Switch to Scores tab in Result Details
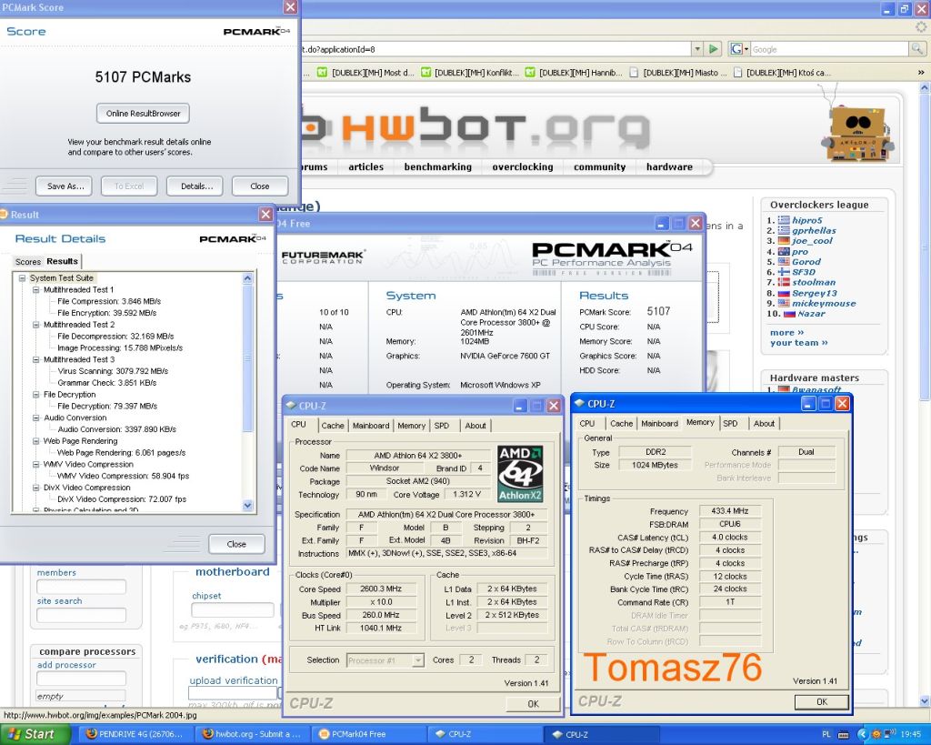 click(x=28, y=261)
